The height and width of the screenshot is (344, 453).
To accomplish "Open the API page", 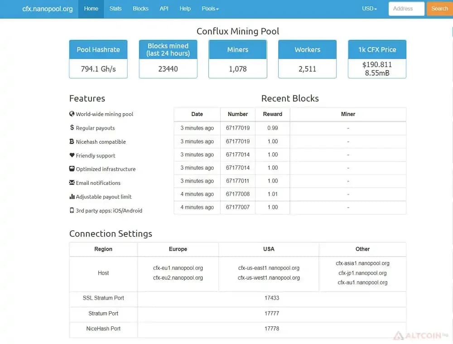I will click(x=164, y=9).
